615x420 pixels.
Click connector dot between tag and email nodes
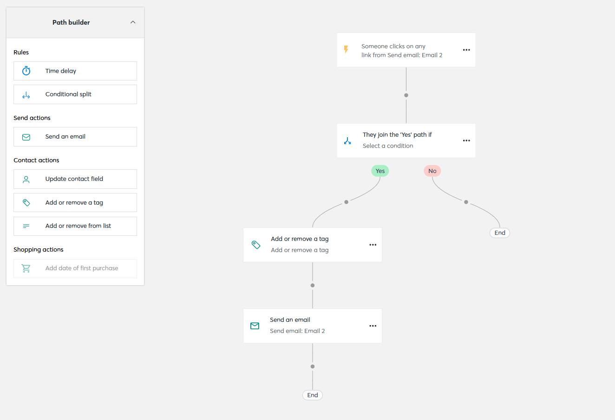[313, 286]
